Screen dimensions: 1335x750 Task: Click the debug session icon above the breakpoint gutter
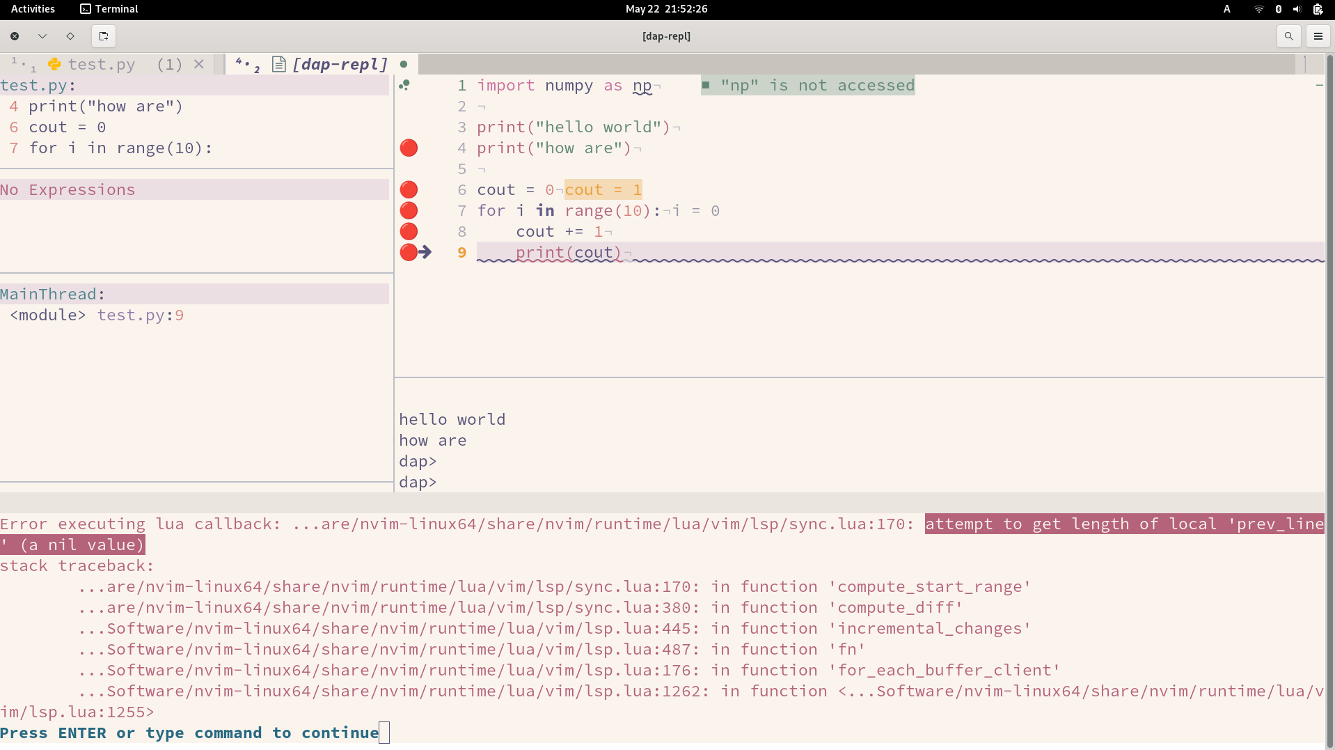point(406,85)
